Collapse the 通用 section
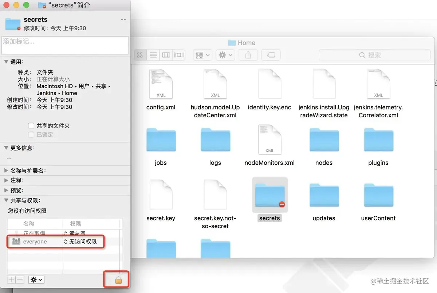 tap(6, 62)
